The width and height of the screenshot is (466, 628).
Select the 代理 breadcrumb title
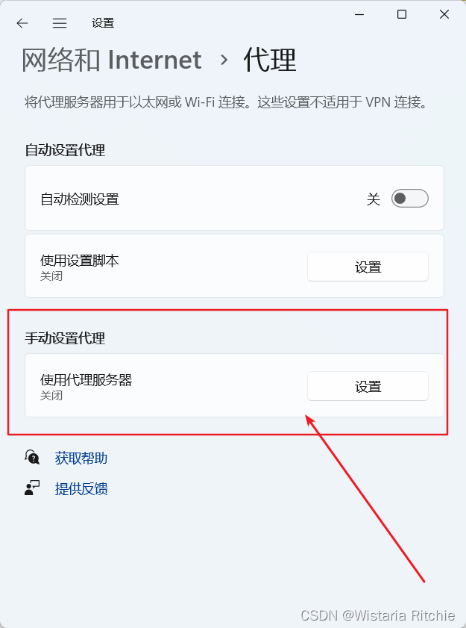[x=270, y=60]
